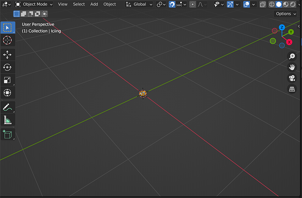Open the Select menu
Image resolution: width=302 pixels, height=198 pixels.
79,4
